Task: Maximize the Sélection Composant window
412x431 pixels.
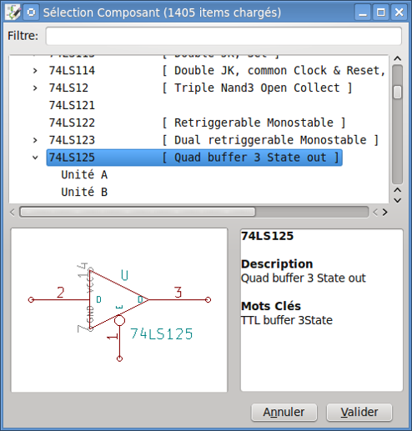Action: tap(380, 13)
